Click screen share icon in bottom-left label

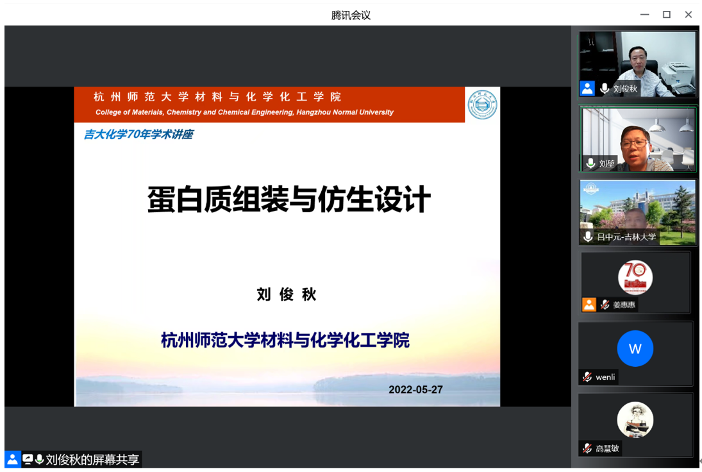coord(28,459)
